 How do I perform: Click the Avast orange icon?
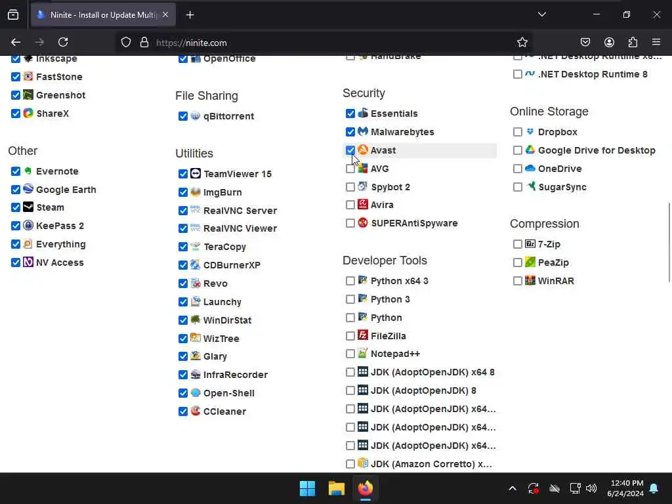coord(362,150)
